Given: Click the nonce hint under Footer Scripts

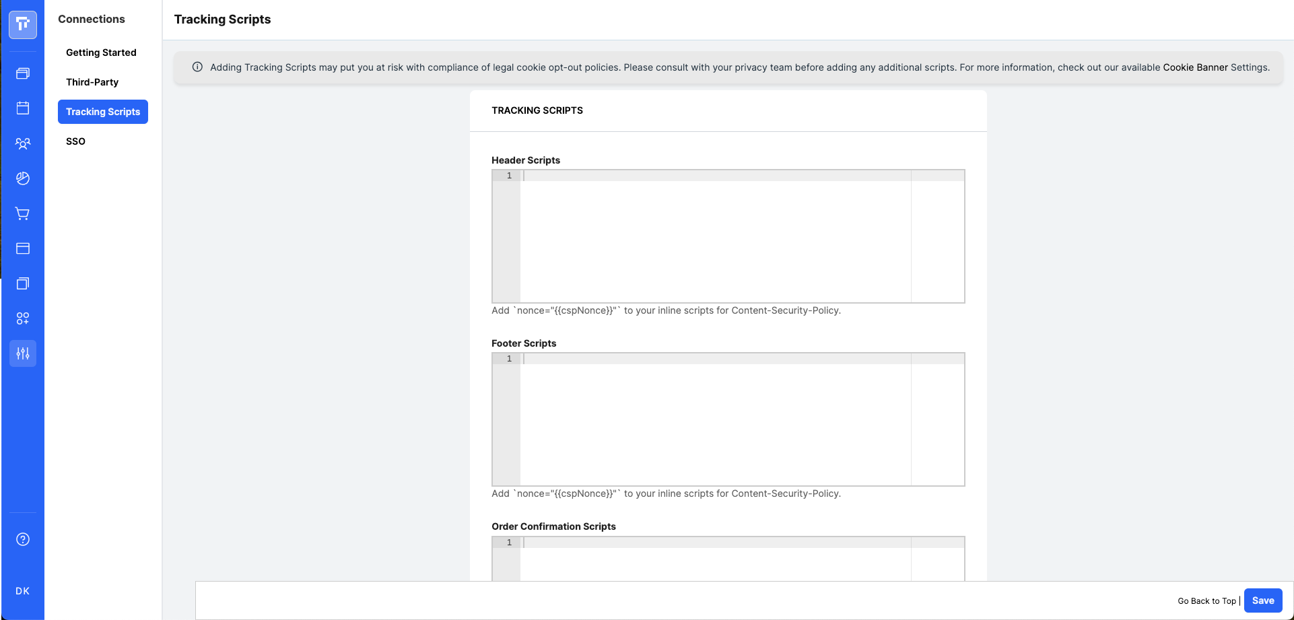Looking at the screenshot, I should coord(666,493).
